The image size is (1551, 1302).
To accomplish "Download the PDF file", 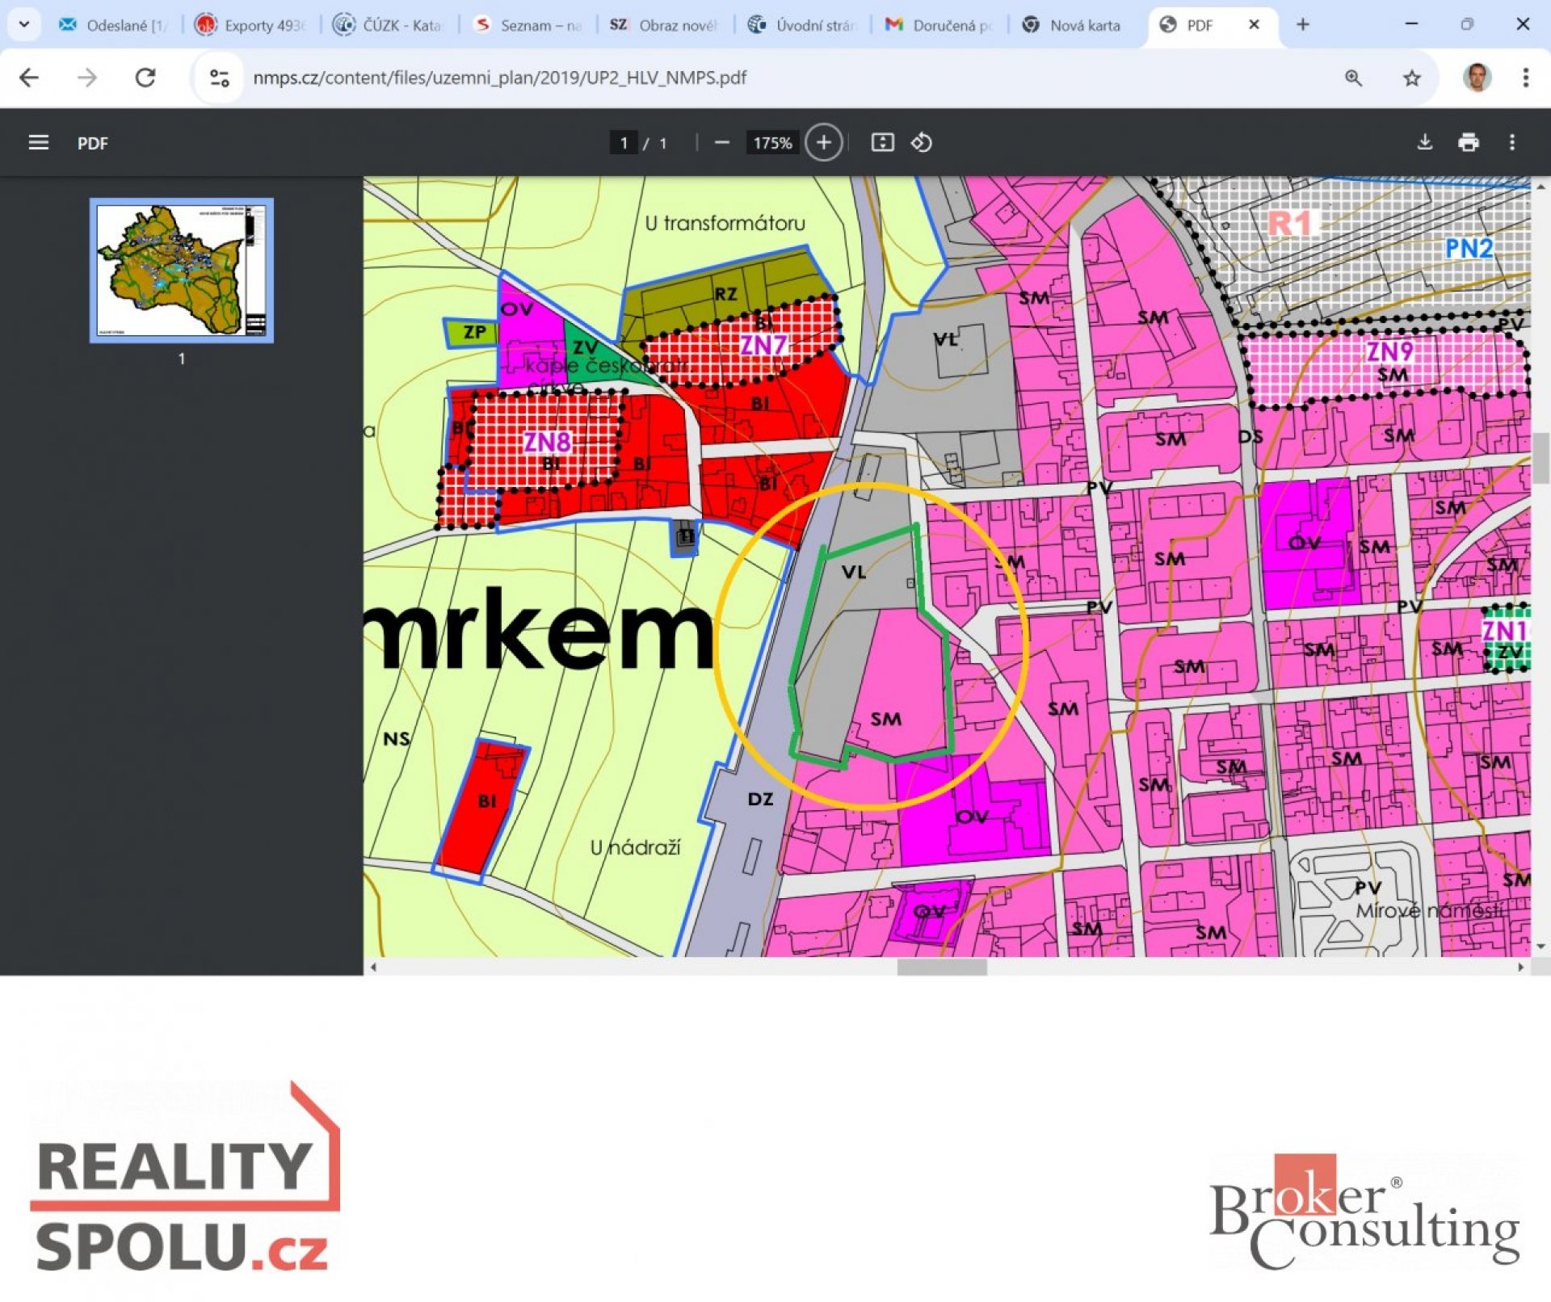I will click(1425, 142).
